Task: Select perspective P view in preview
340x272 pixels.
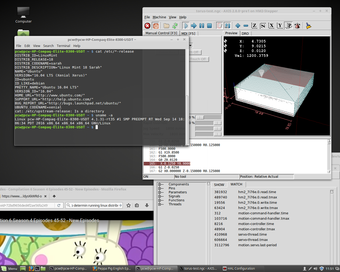Action: point(288,26)
